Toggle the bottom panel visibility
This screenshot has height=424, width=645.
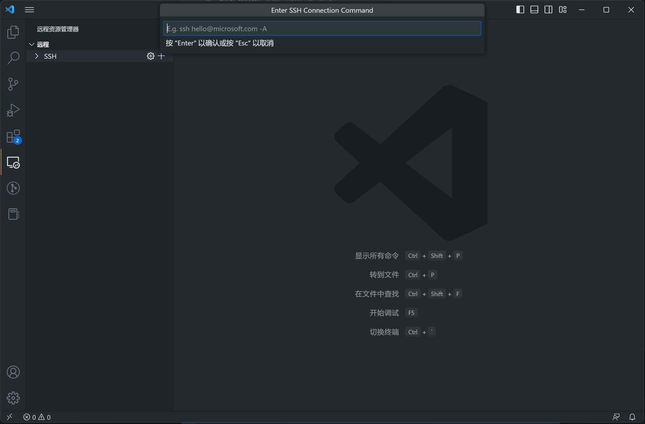[534, 10]
